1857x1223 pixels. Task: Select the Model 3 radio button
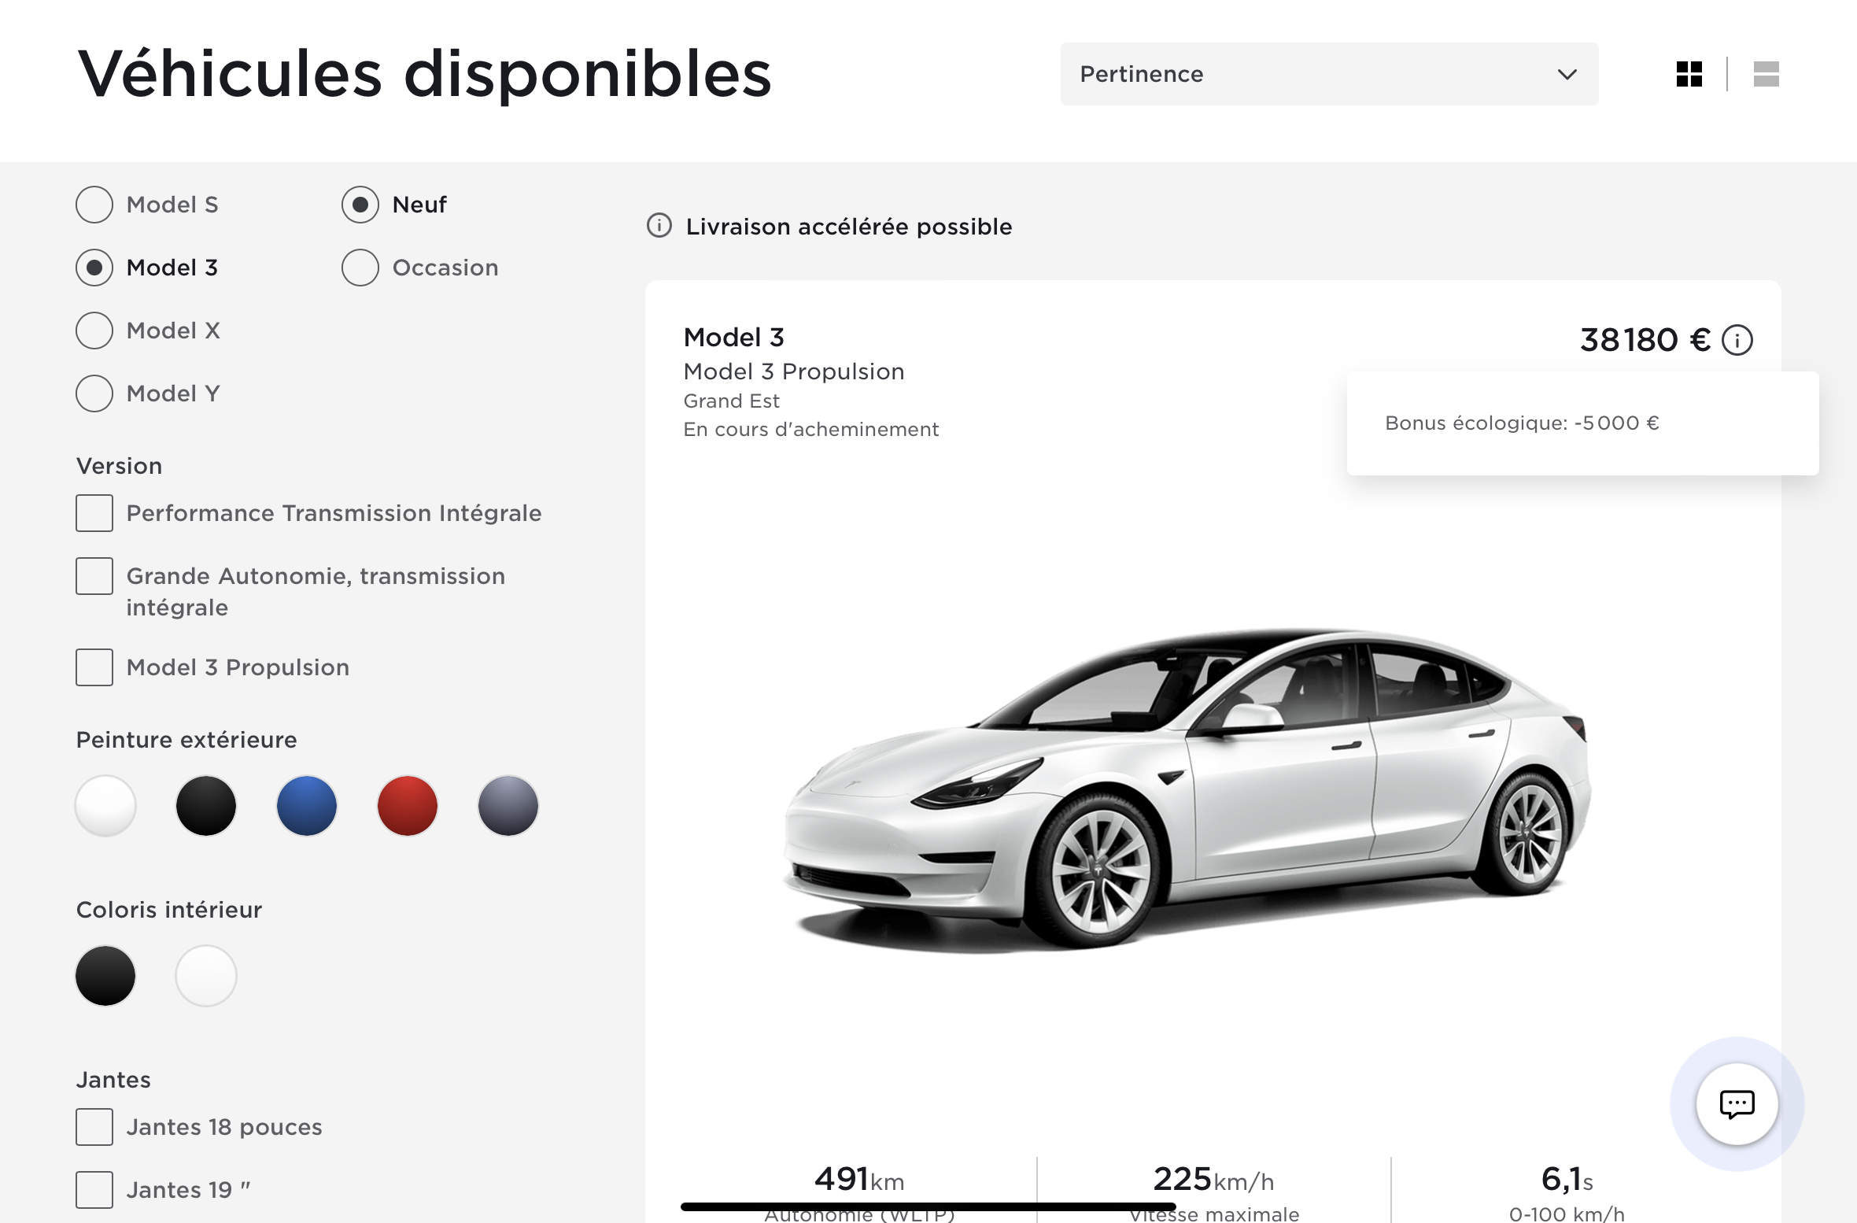pos(94,268)
